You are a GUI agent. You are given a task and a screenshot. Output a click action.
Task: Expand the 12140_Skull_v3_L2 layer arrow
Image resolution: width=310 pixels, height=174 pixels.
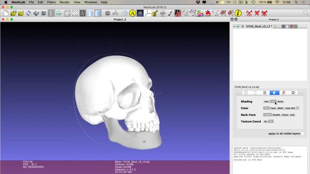point(234,27)
